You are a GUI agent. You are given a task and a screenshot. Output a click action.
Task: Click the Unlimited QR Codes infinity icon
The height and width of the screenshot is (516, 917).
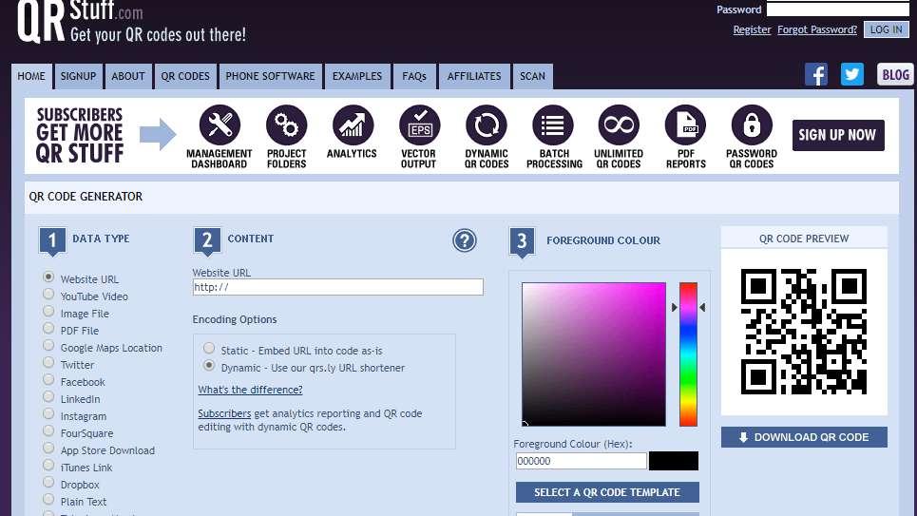[619, 124]
